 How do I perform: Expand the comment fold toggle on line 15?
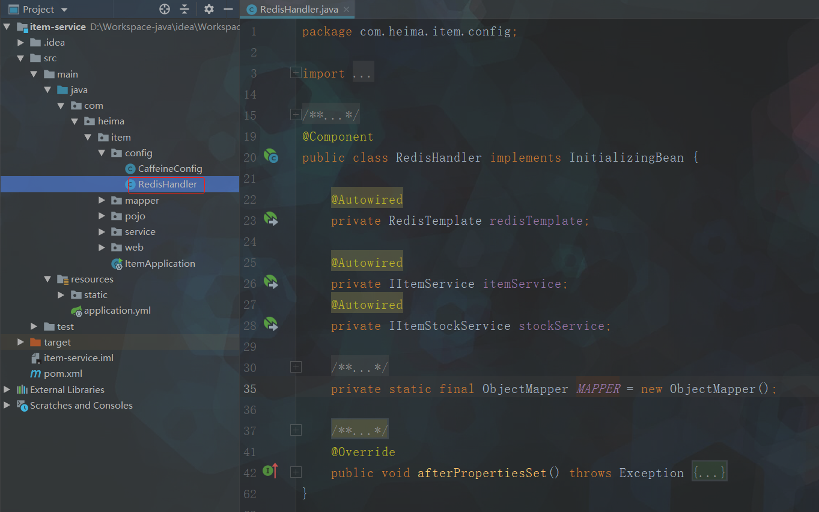(x=295, y=114)
